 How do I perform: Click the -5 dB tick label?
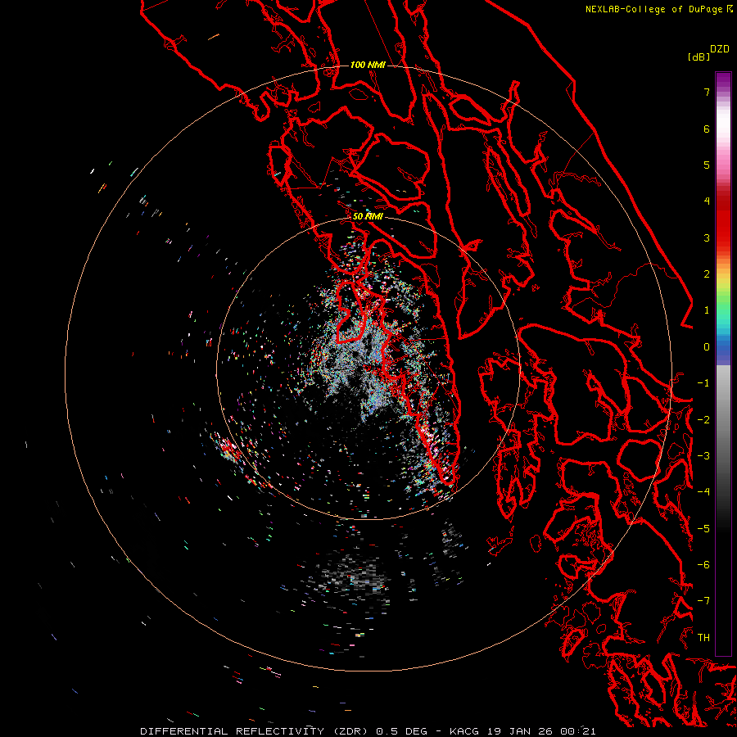(703, 529)
